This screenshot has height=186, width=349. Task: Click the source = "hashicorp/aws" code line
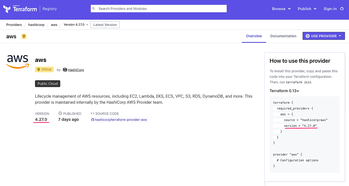306,120
